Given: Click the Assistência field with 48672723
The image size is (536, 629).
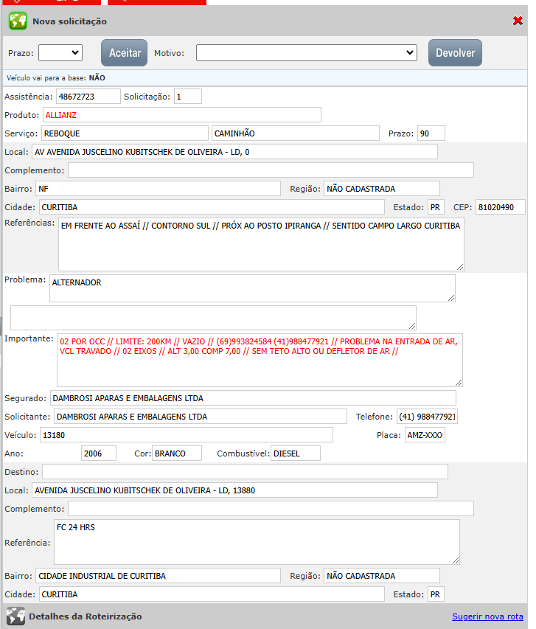Looking at the screenshot, I should pyautogui.click(x=88, y=97).
